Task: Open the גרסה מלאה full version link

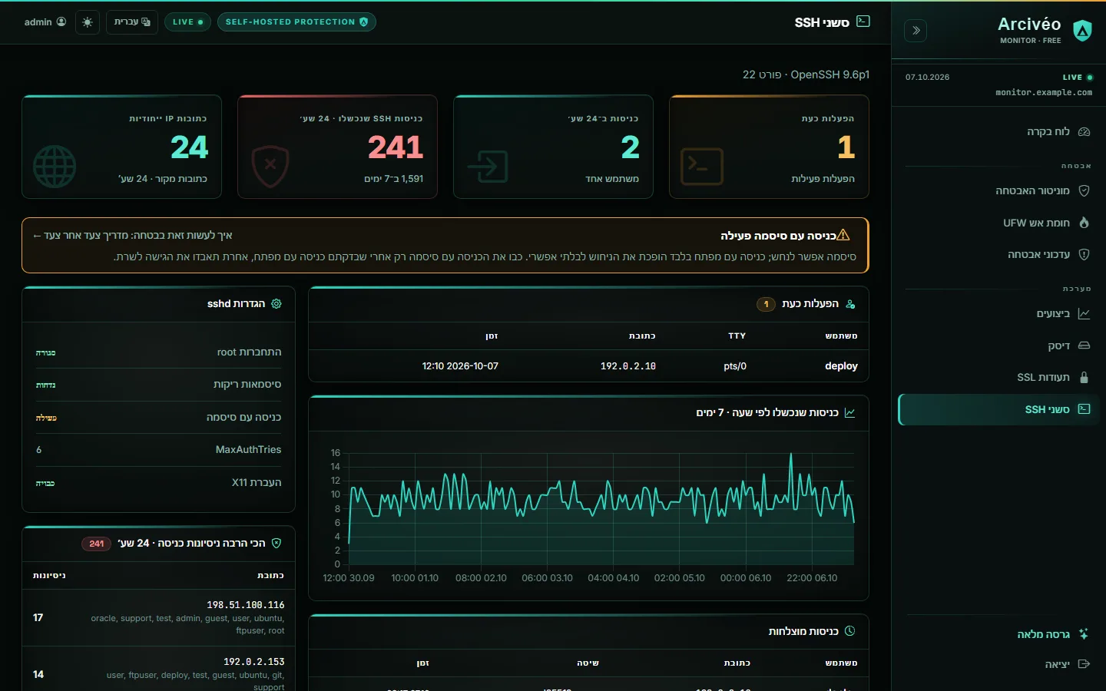Action: coord(998,634)
